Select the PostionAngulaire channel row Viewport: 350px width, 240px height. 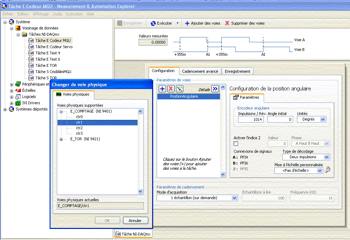pyautogui.click(x=189, y=96)
